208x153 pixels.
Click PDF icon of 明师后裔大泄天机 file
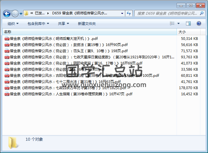pos(7,38)
